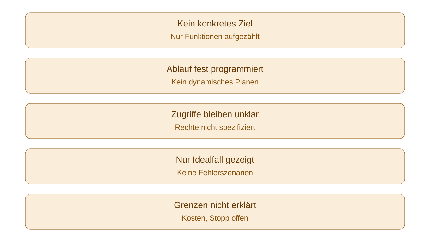Click the 'Nur Funktionen aufgezählt' subtitle
This screenshot has height=242, width=430.
(x=215, y=37)
